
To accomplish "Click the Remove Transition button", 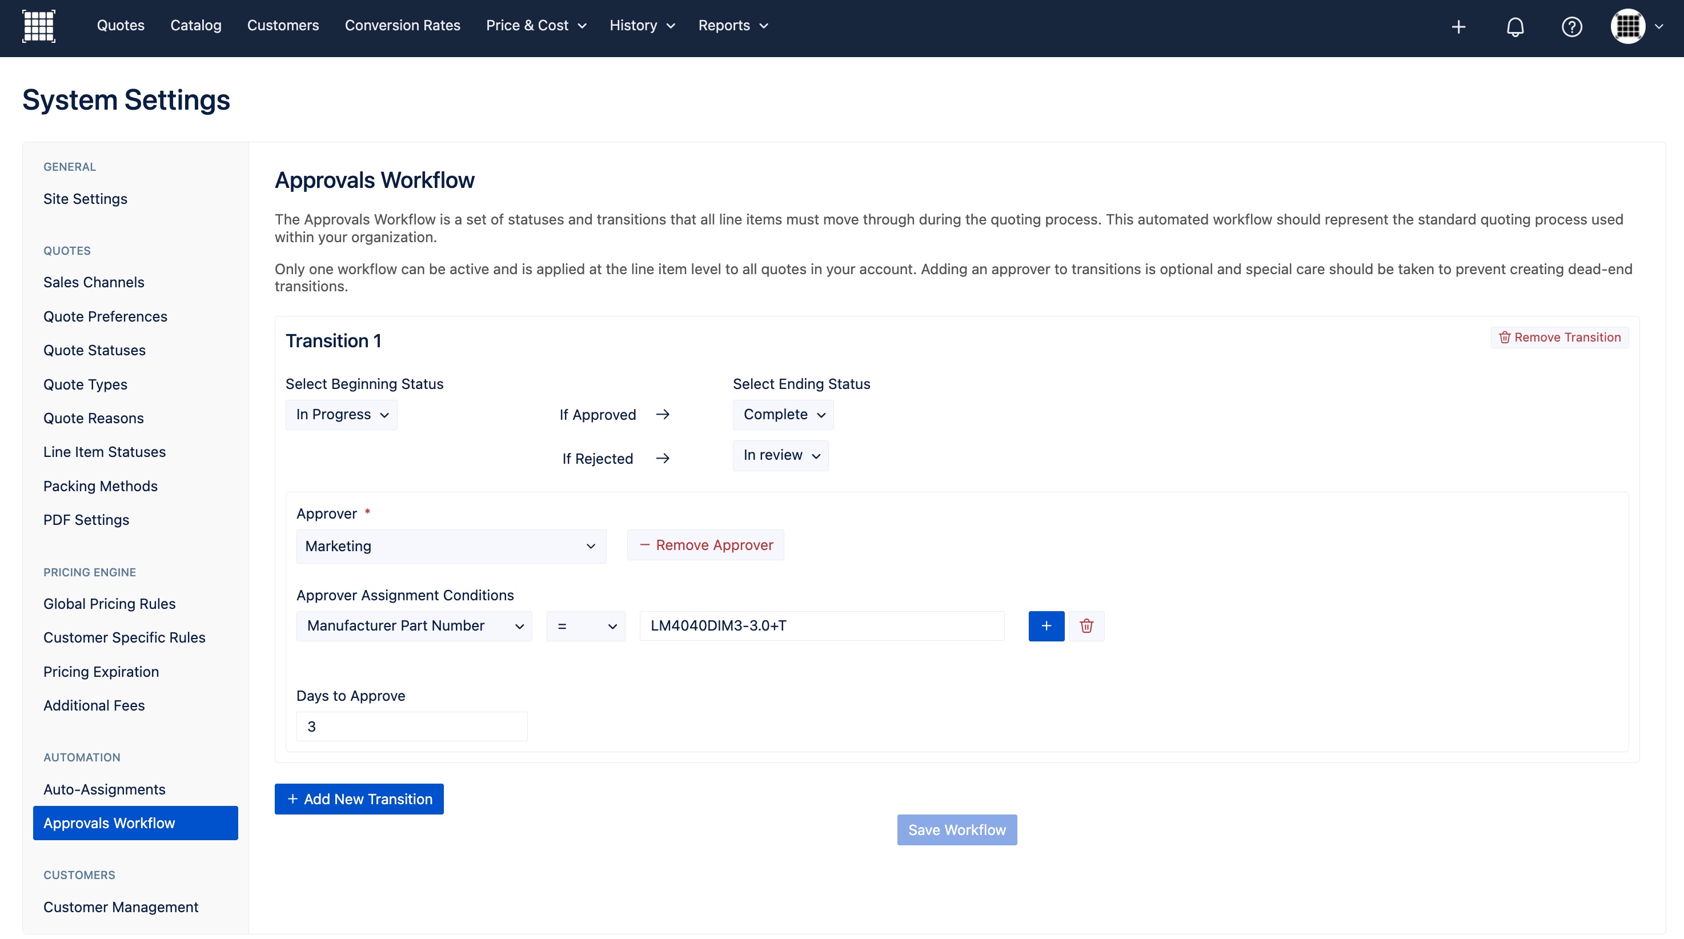I will pos(1559,337).
